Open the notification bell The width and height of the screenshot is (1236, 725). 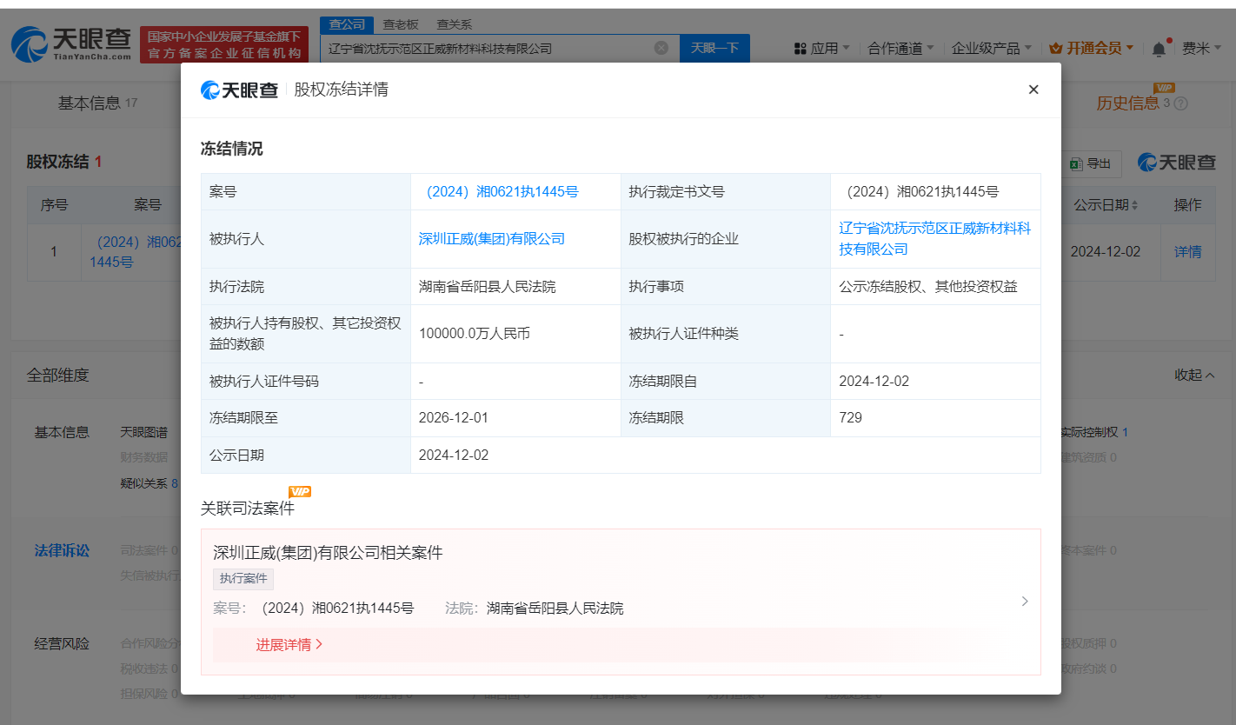tap(1159, 49)
